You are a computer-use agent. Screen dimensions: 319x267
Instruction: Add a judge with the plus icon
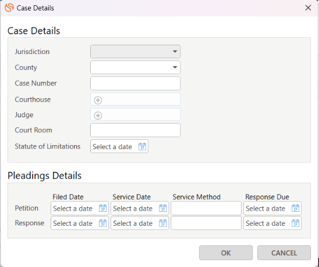(x=98, y=116)
